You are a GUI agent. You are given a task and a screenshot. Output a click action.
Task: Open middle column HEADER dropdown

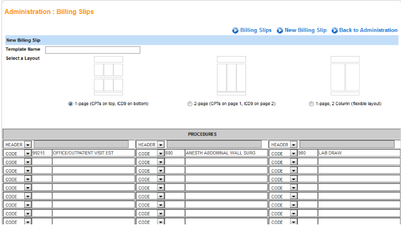point(160,145)
